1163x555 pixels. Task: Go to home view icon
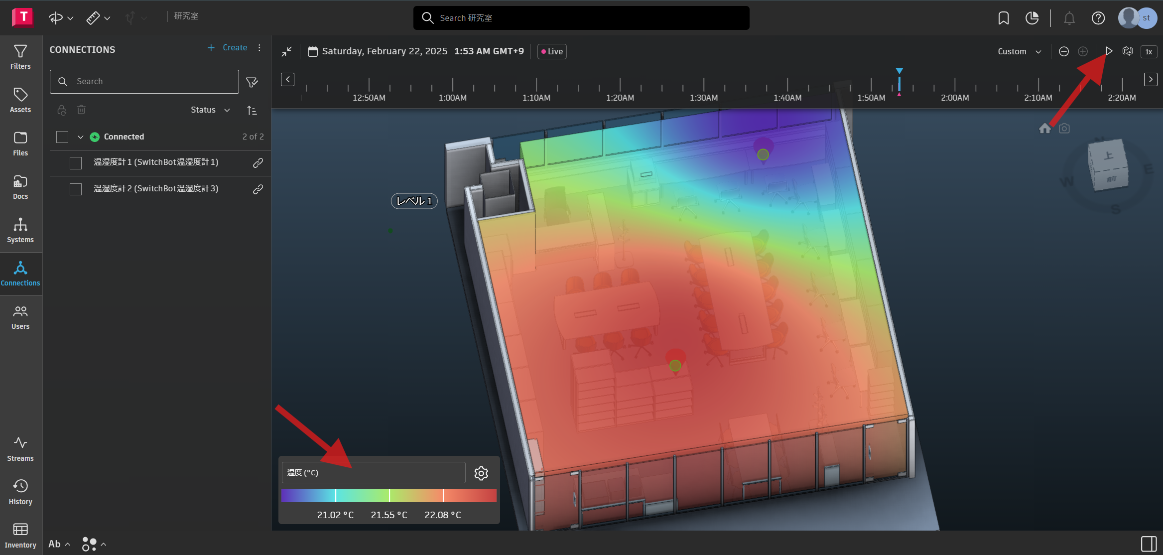tap(1045, 129)
